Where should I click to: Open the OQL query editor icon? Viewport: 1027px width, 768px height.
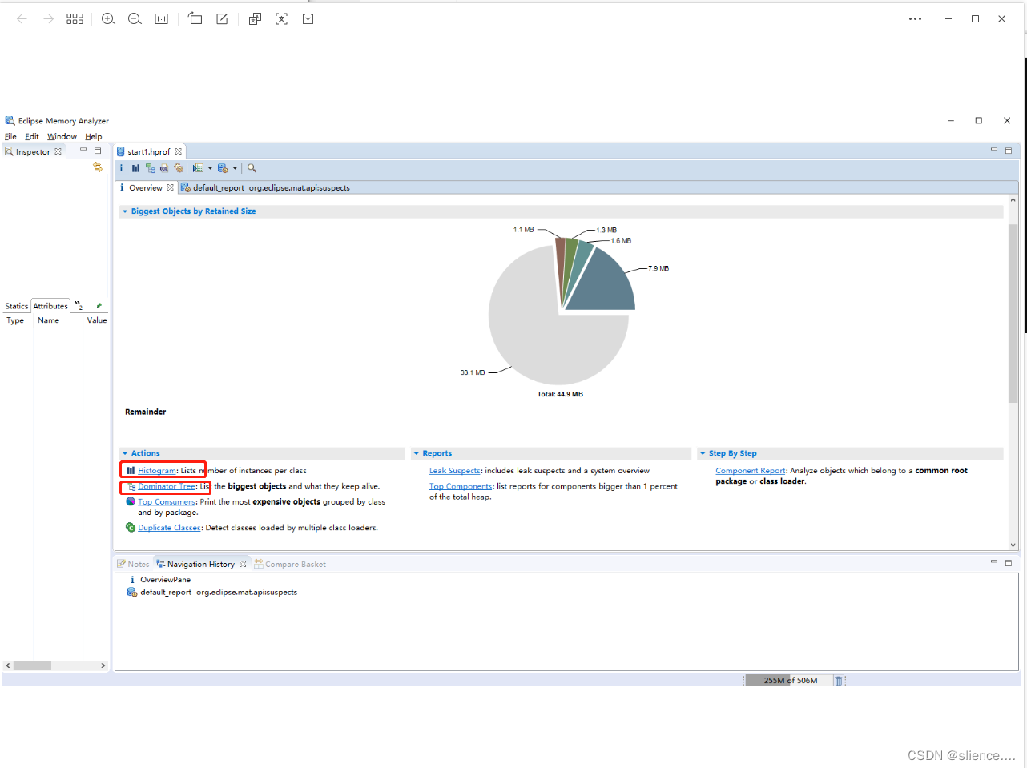pyautogui.click(x=164, y=168)
